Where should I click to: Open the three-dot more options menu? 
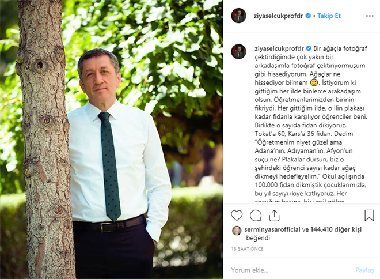point(370,16)
